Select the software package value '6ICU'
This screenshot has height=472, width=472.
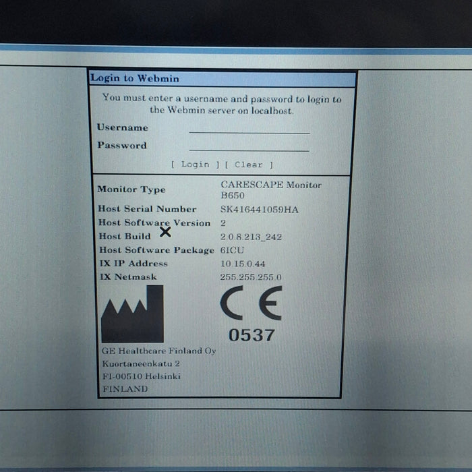(232, 250)
